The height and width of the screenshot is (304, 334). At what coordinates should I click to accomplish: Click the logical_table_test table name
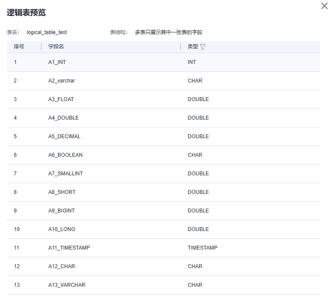47,32
